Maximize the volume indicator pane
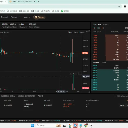 80,73
